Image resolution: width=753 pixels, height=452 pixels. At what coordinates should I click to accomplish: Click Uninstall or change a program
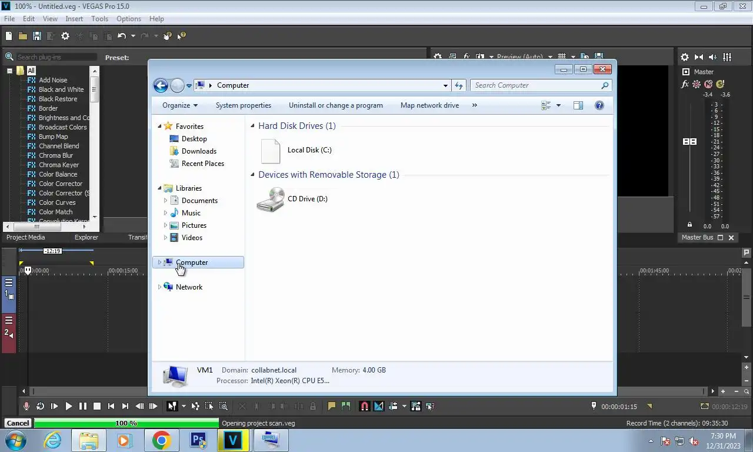coord(336,105)
